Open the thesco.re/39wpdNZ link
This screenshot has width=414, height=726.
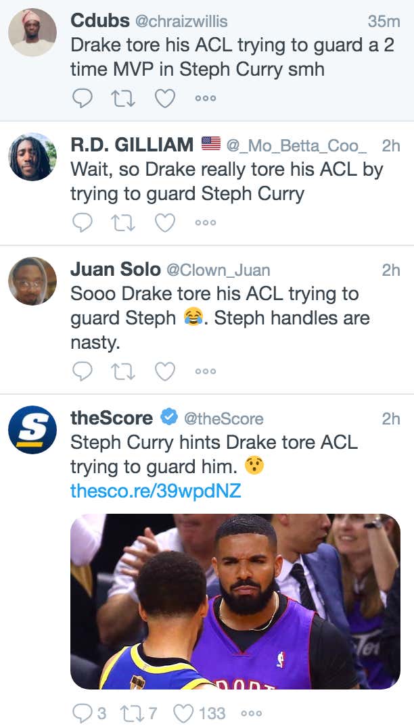coord(156,490)
